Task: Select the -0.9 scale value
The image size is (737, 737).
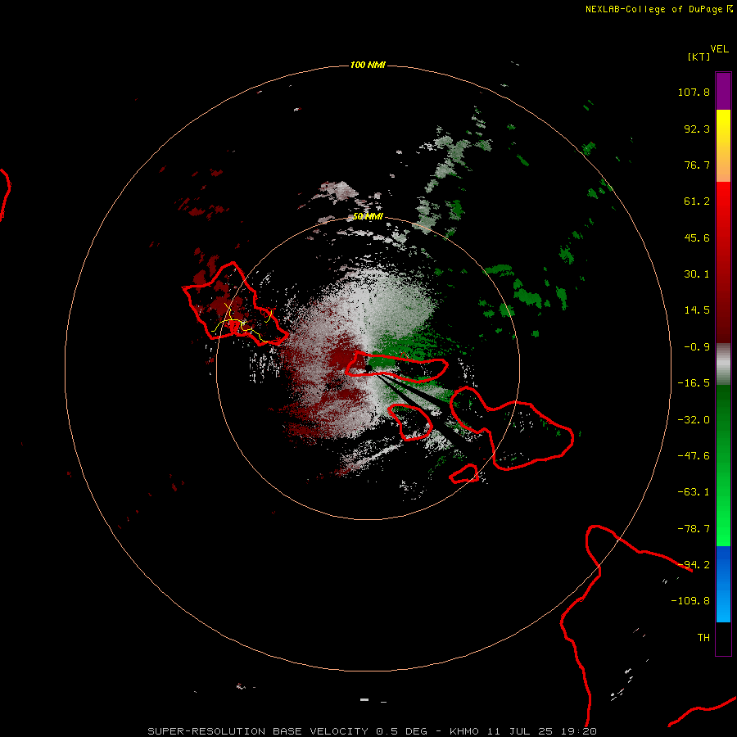Action: tap(697, 347)
